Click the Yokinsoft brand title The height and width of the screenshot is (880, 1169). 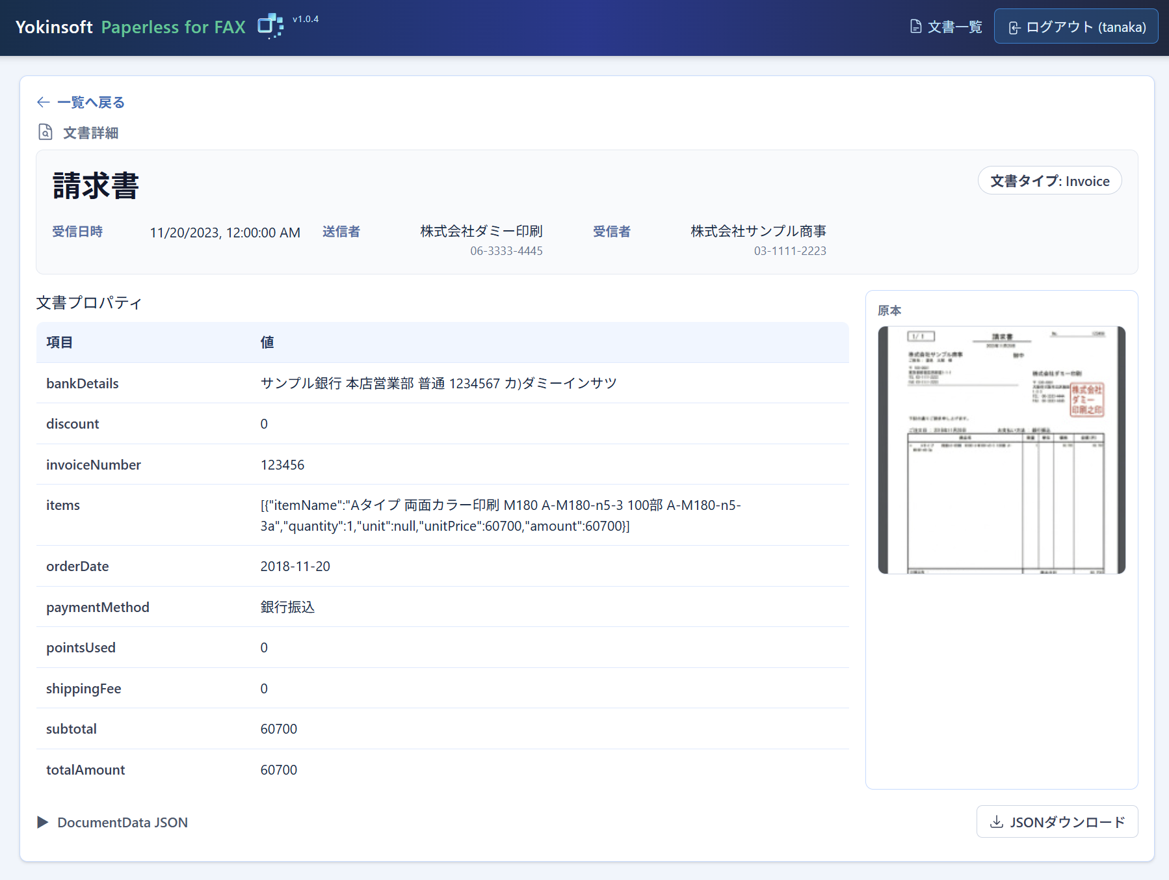54,27
